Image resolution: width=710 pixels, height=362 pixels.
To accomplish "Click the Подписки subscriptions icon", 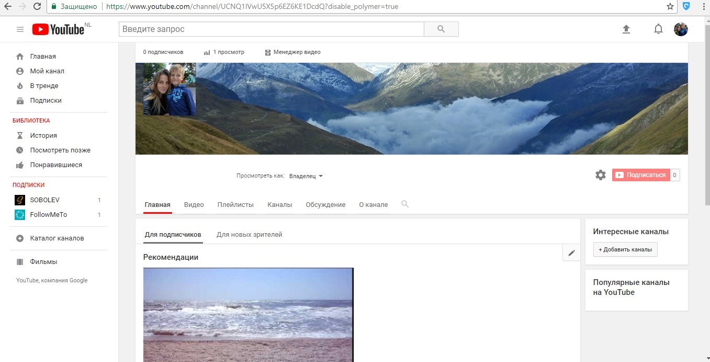I will tap(20, 101).
